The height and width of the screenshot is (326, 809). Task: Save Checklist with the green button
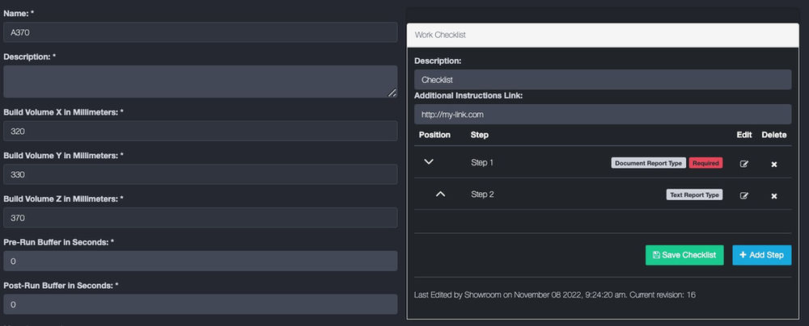coord(684,255)
